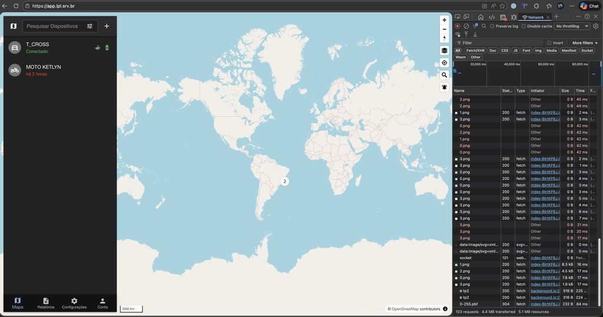Select the All request type filter
Screen dimensions: 603x317
(x=458, y=51)
